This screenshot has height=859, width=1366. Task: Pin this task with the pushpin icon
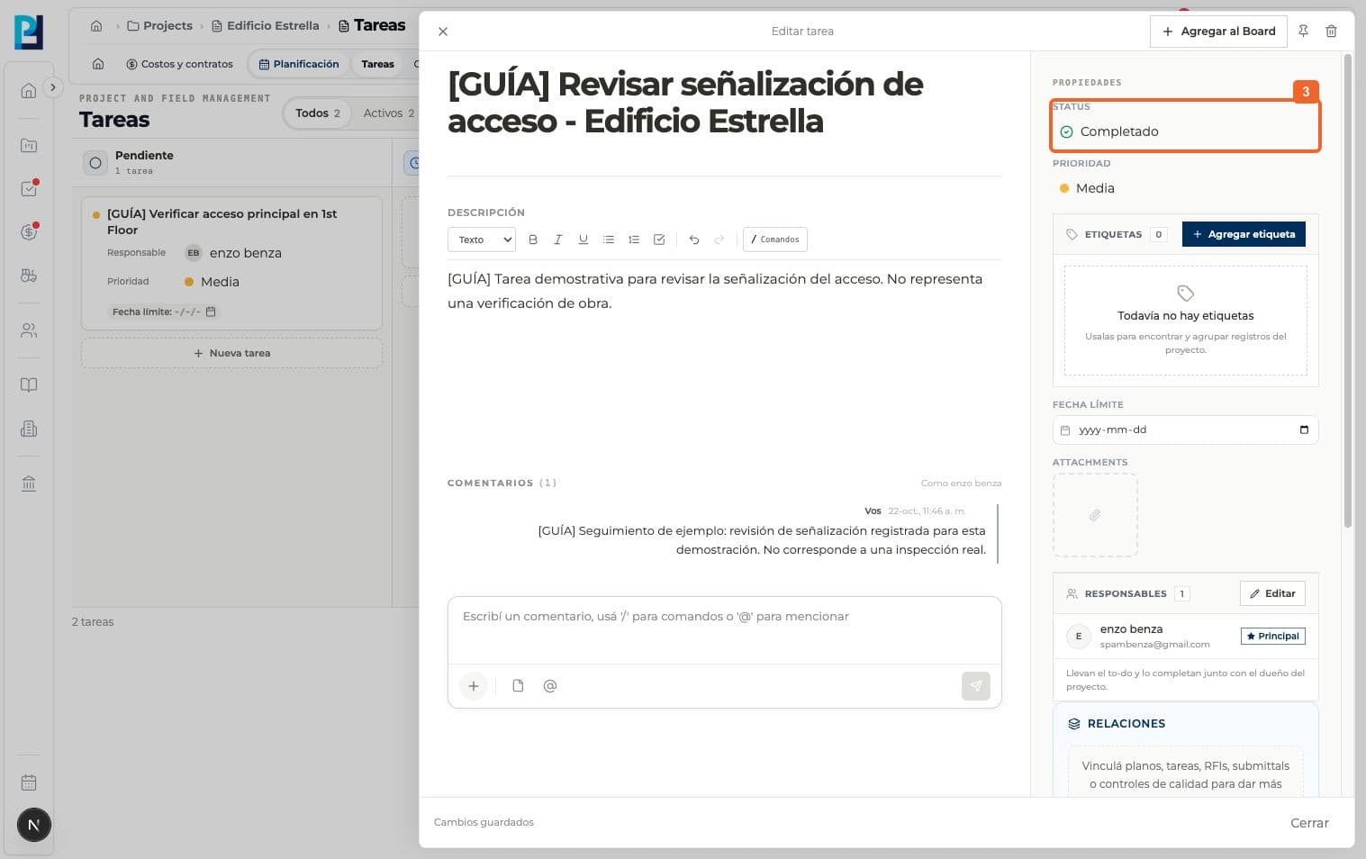click(x=1303, y=32)
